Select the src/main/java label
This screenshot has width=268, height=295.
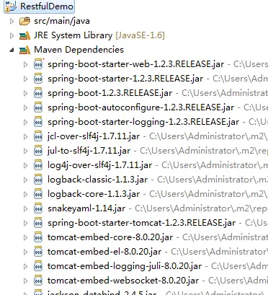click(x=62, y=21)
